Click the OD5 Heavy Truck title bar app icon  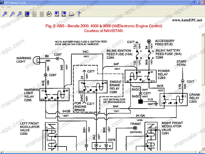(x=2, y=3)
